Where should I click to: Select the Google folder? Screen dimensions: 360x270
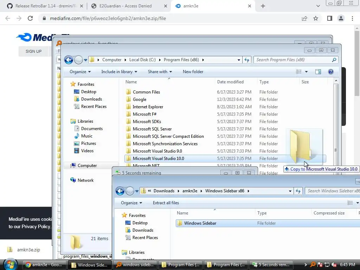139,99
